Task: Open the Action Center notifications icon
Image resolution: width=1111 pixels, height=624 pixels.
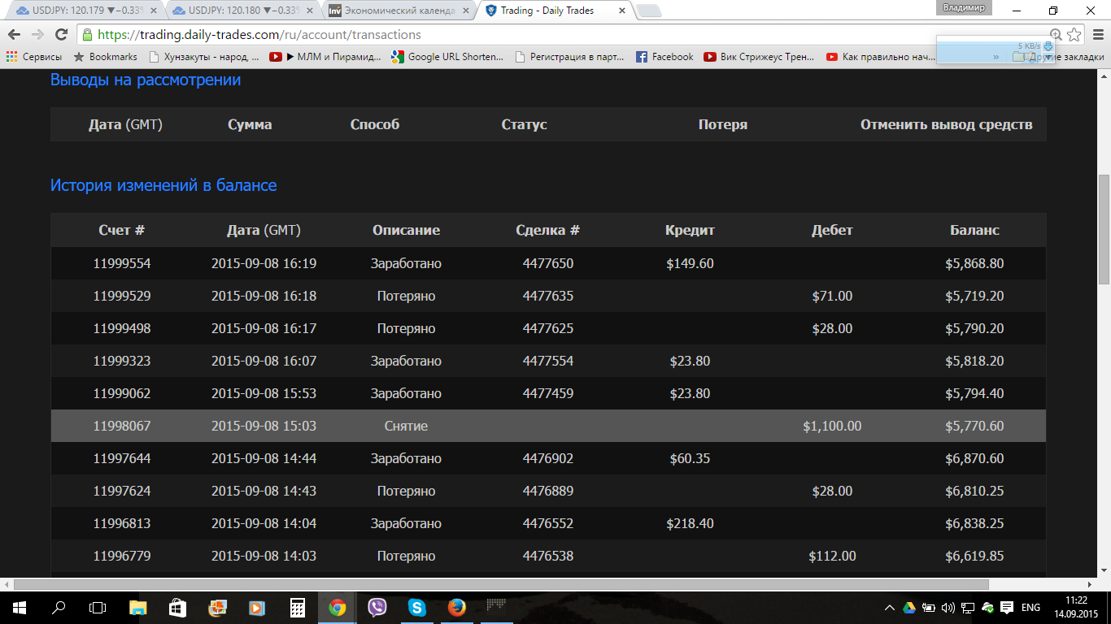Action: pyautogui.click(x=1007, y=608)
